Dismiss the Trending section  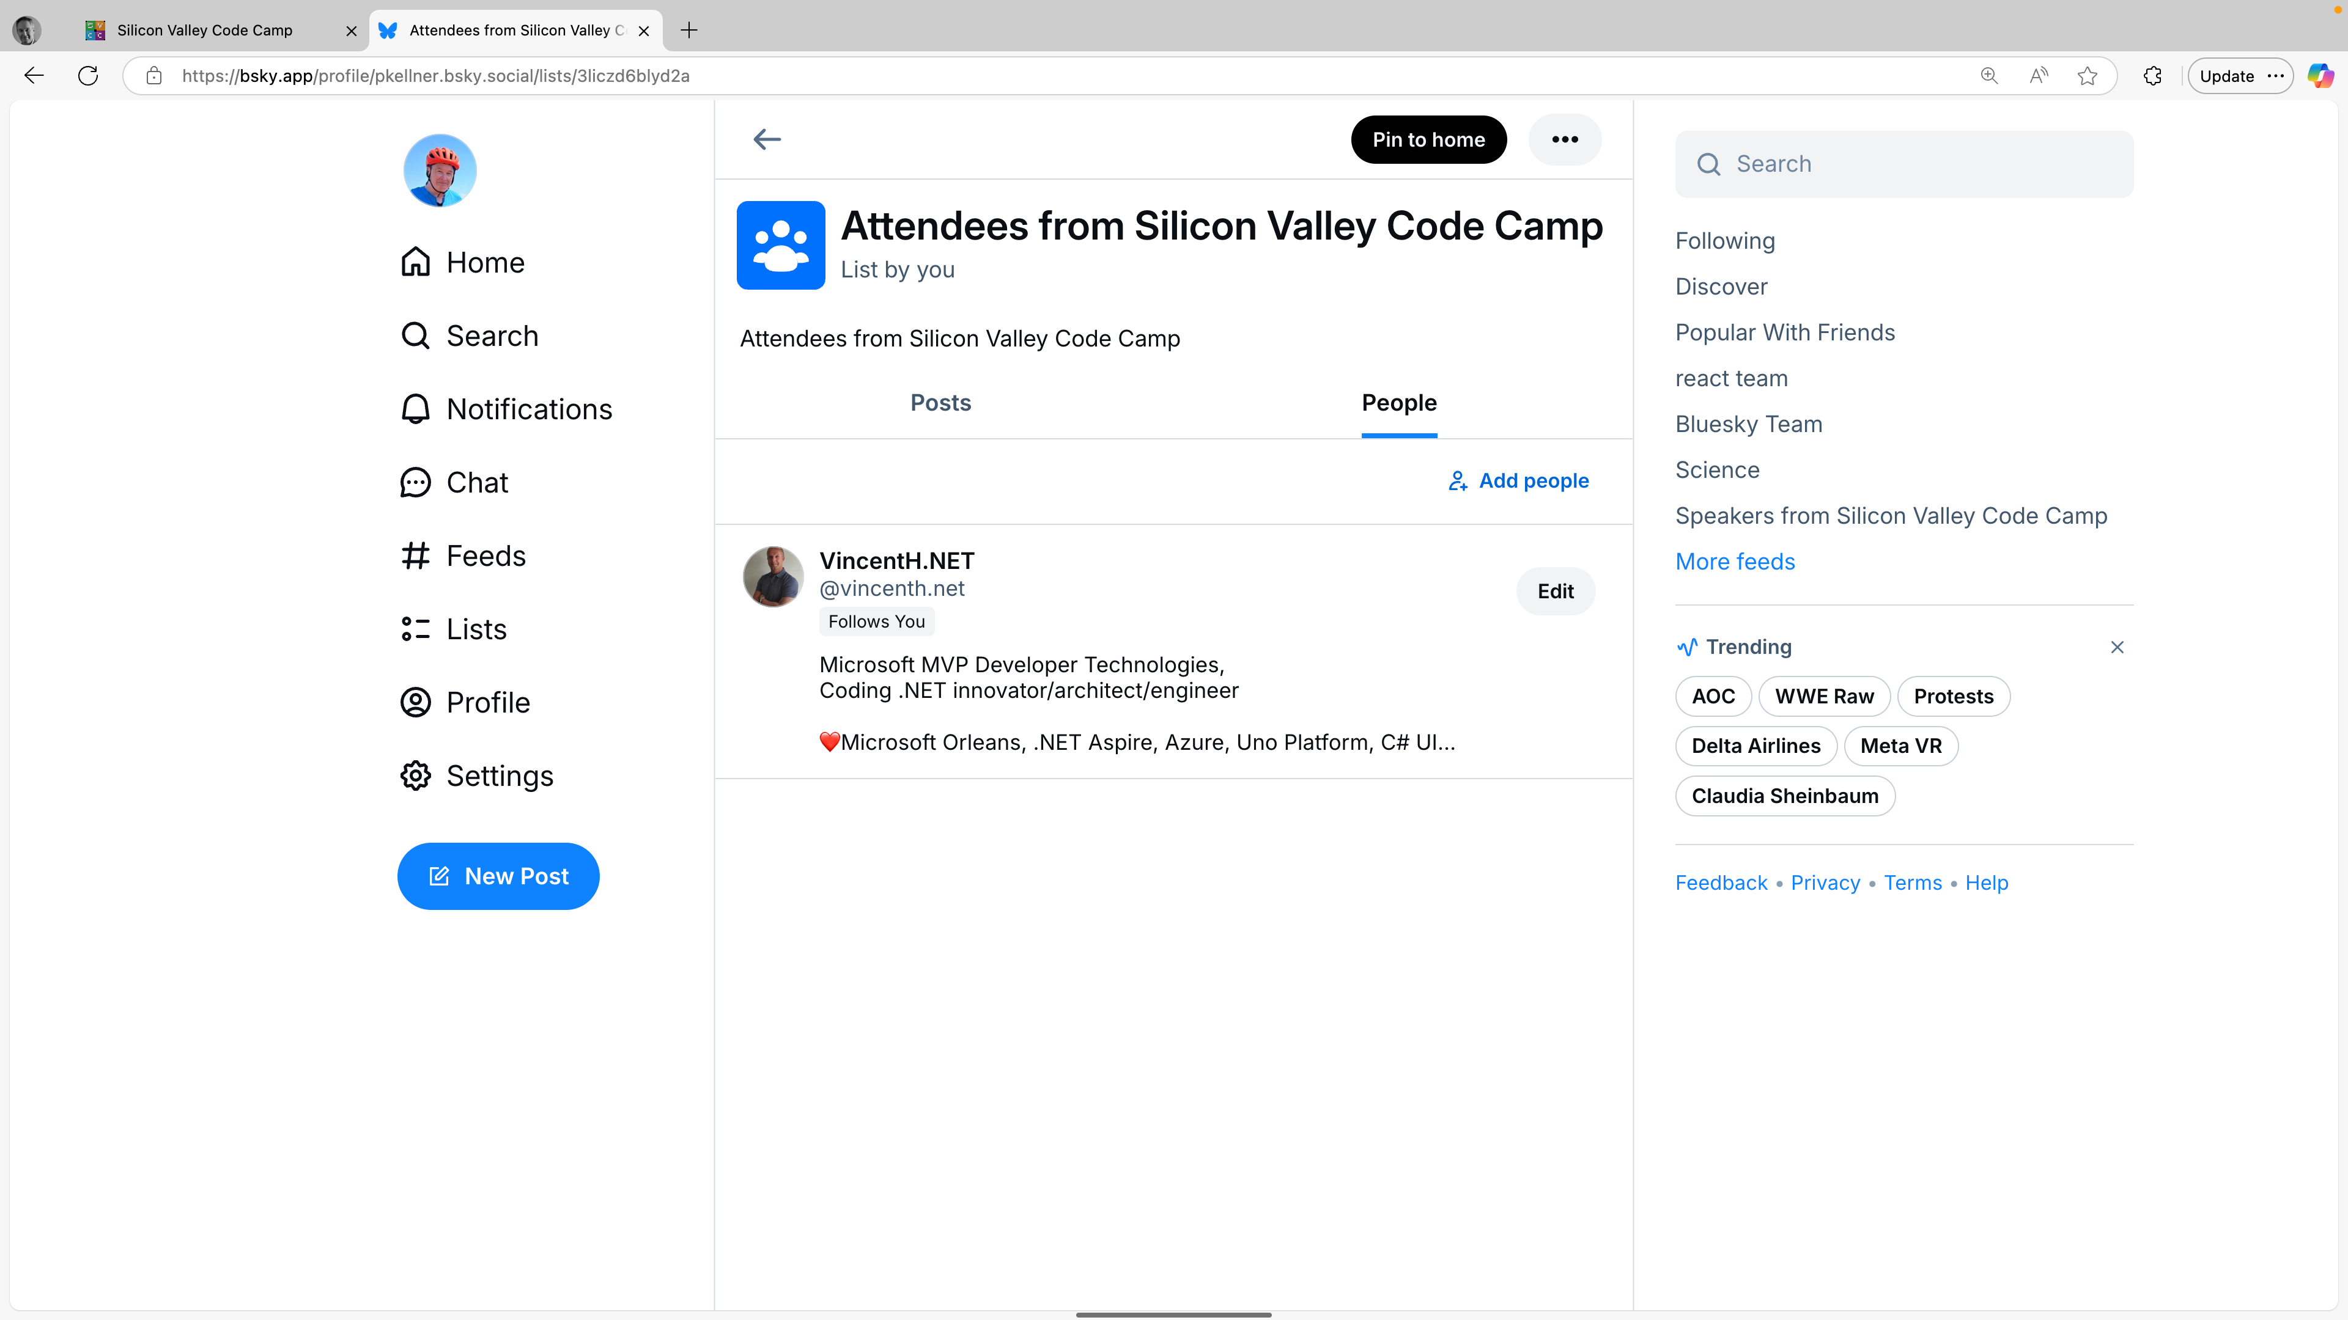pyautogui.click(x=2117, y=647)
